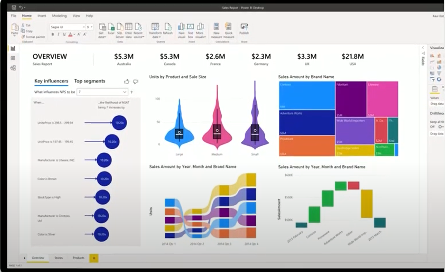Screen dimensions: 445x272
Task: Click the Fabrikam tile in treemap
Action: click(x=351, y=99)
